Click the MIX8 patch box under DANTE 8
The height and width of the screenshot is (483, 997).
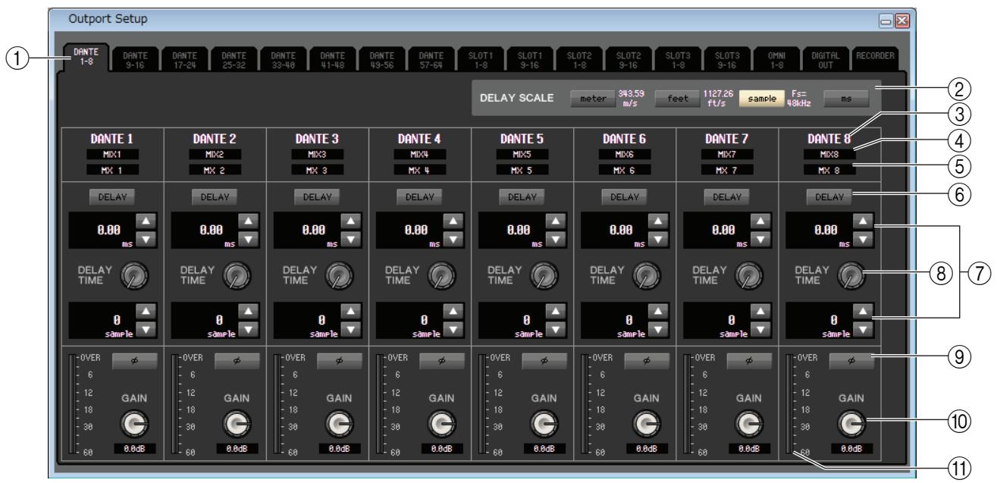pyautogui.click(x=829, y=153)
